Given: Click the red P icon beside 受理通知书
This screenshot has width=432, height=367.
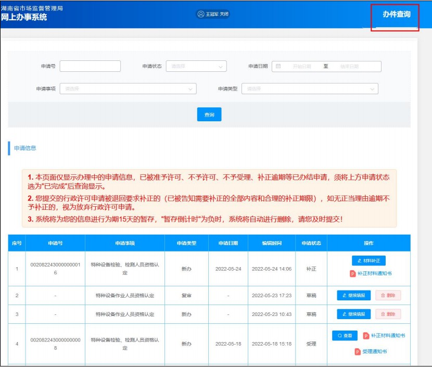Looking at the screenshot, I should (x=358, y=351).
